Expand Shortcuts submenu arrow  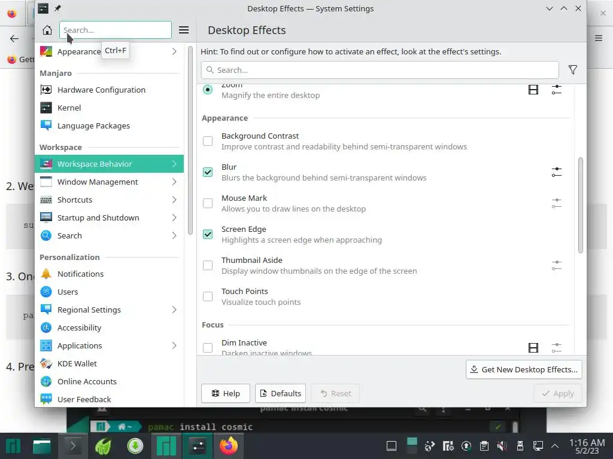tap(174, 200)
